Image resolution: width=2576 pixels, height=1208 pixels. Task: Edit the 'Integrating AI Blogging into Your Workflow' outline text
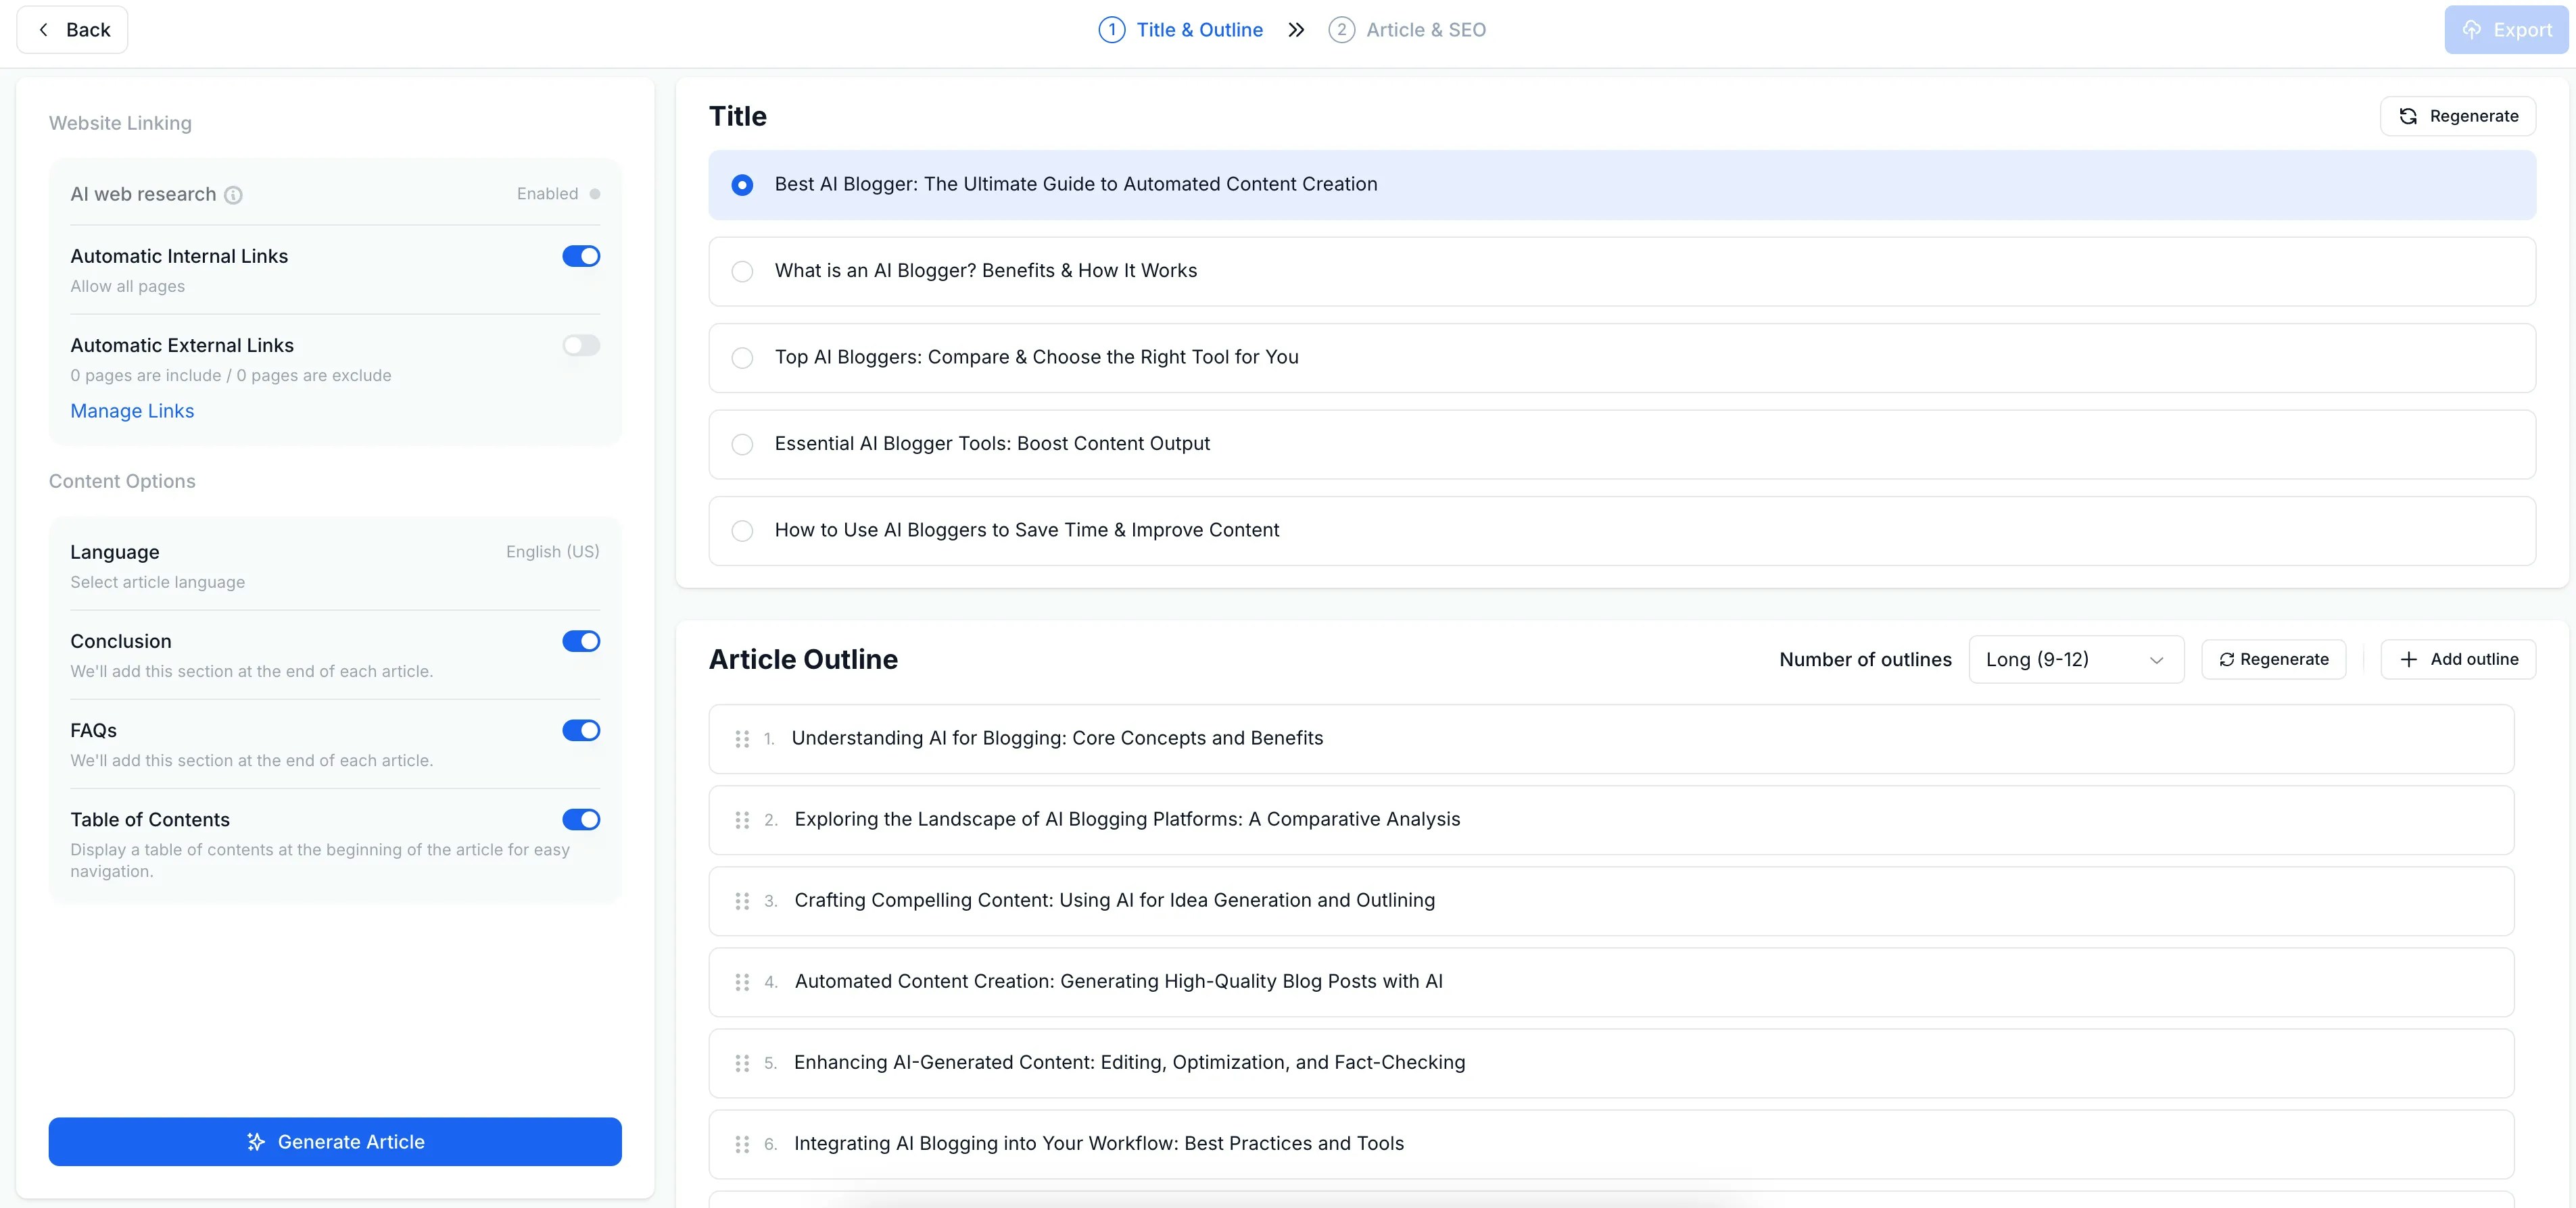coord(1098,1143)
